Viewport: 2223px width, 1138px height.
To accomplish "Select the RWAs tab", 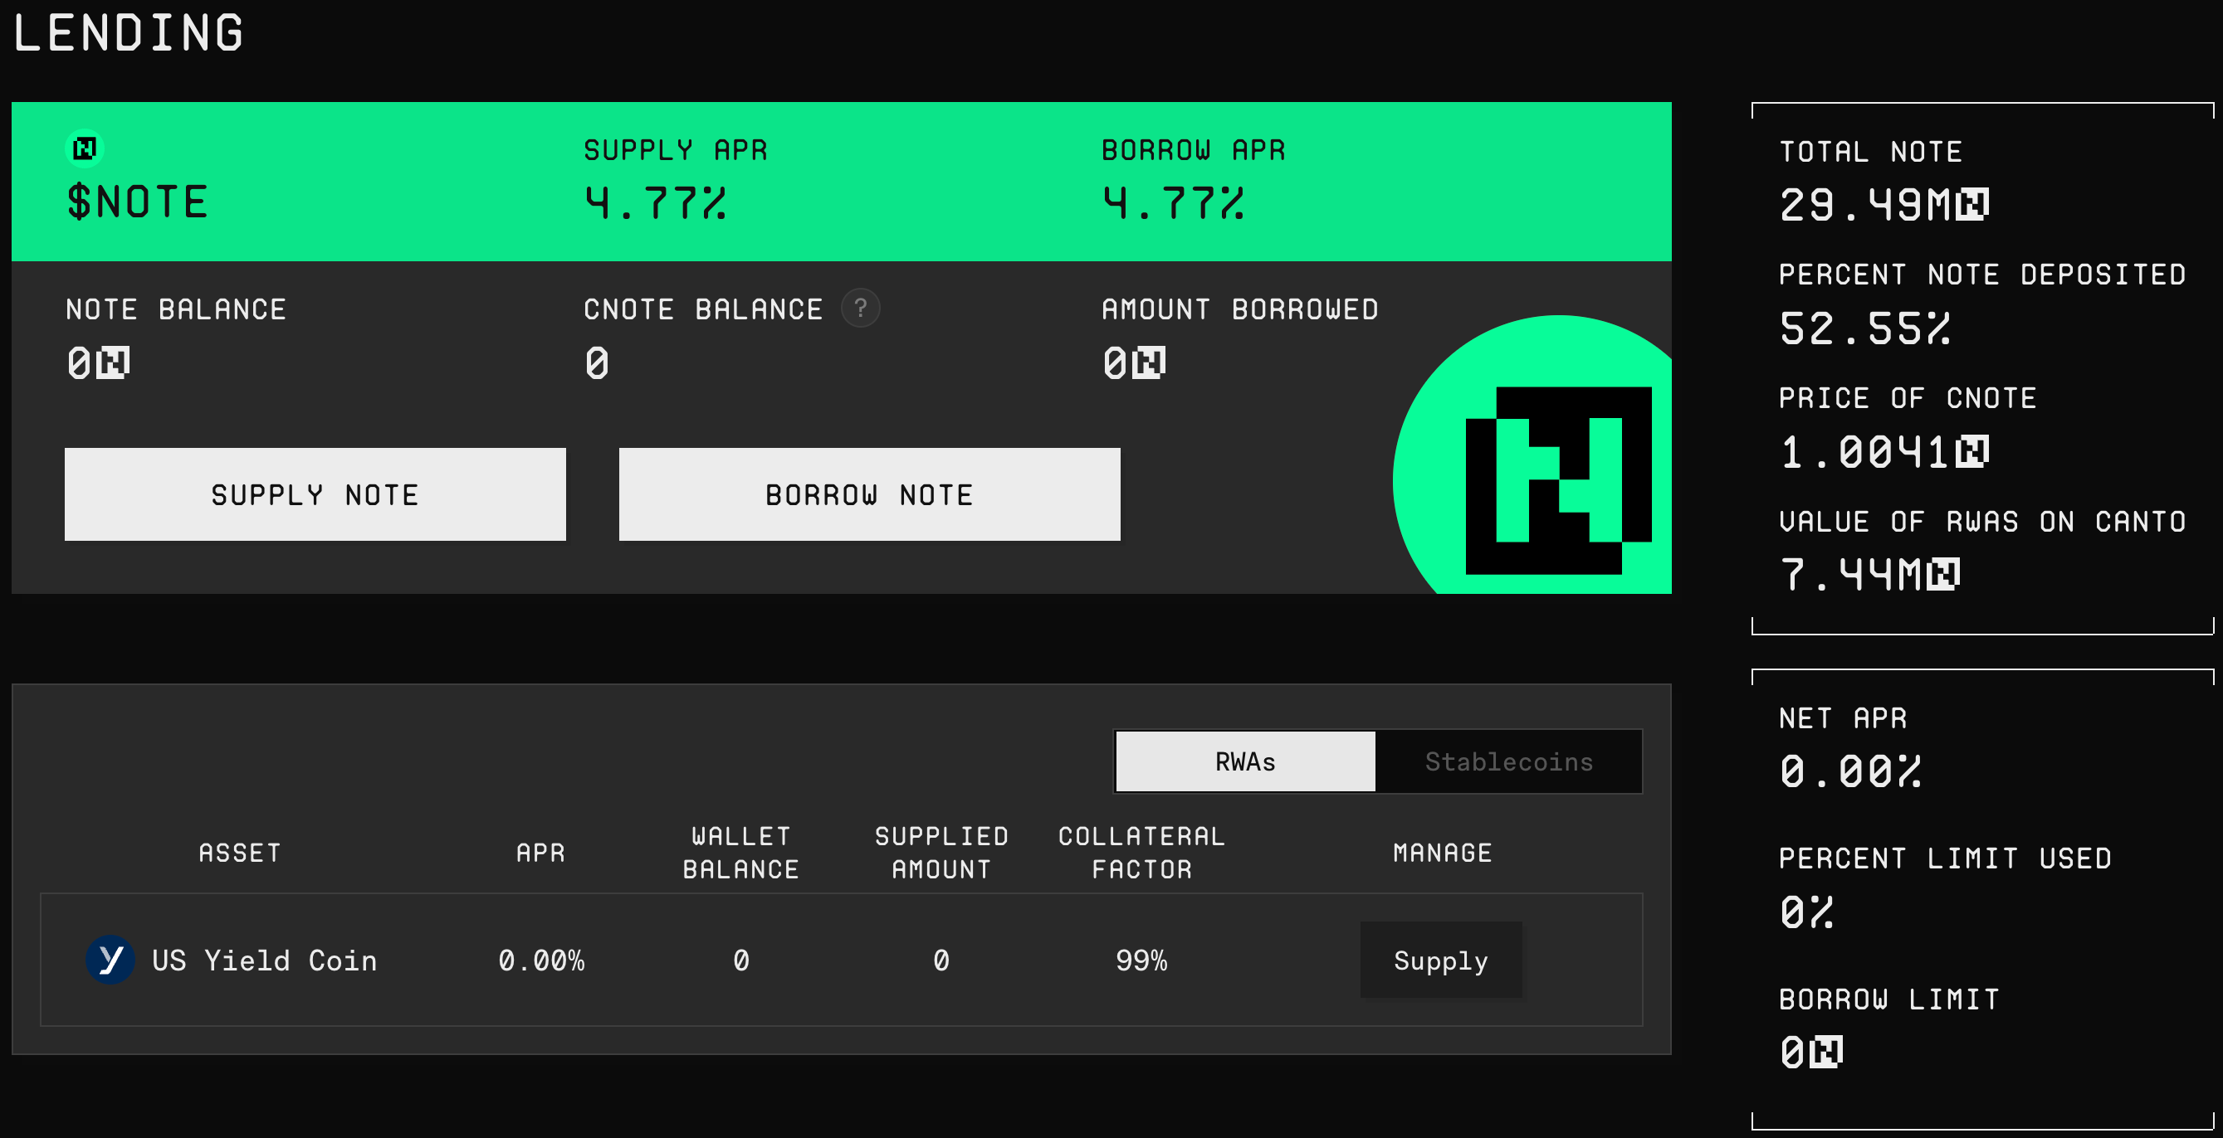I will [x=1244, y=761].
